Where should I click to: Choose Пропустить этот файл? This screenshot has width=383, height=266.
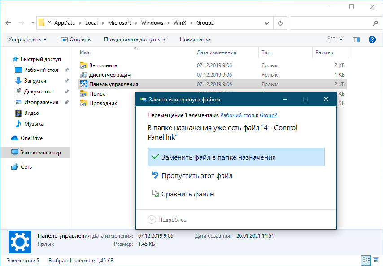[192, 176]
